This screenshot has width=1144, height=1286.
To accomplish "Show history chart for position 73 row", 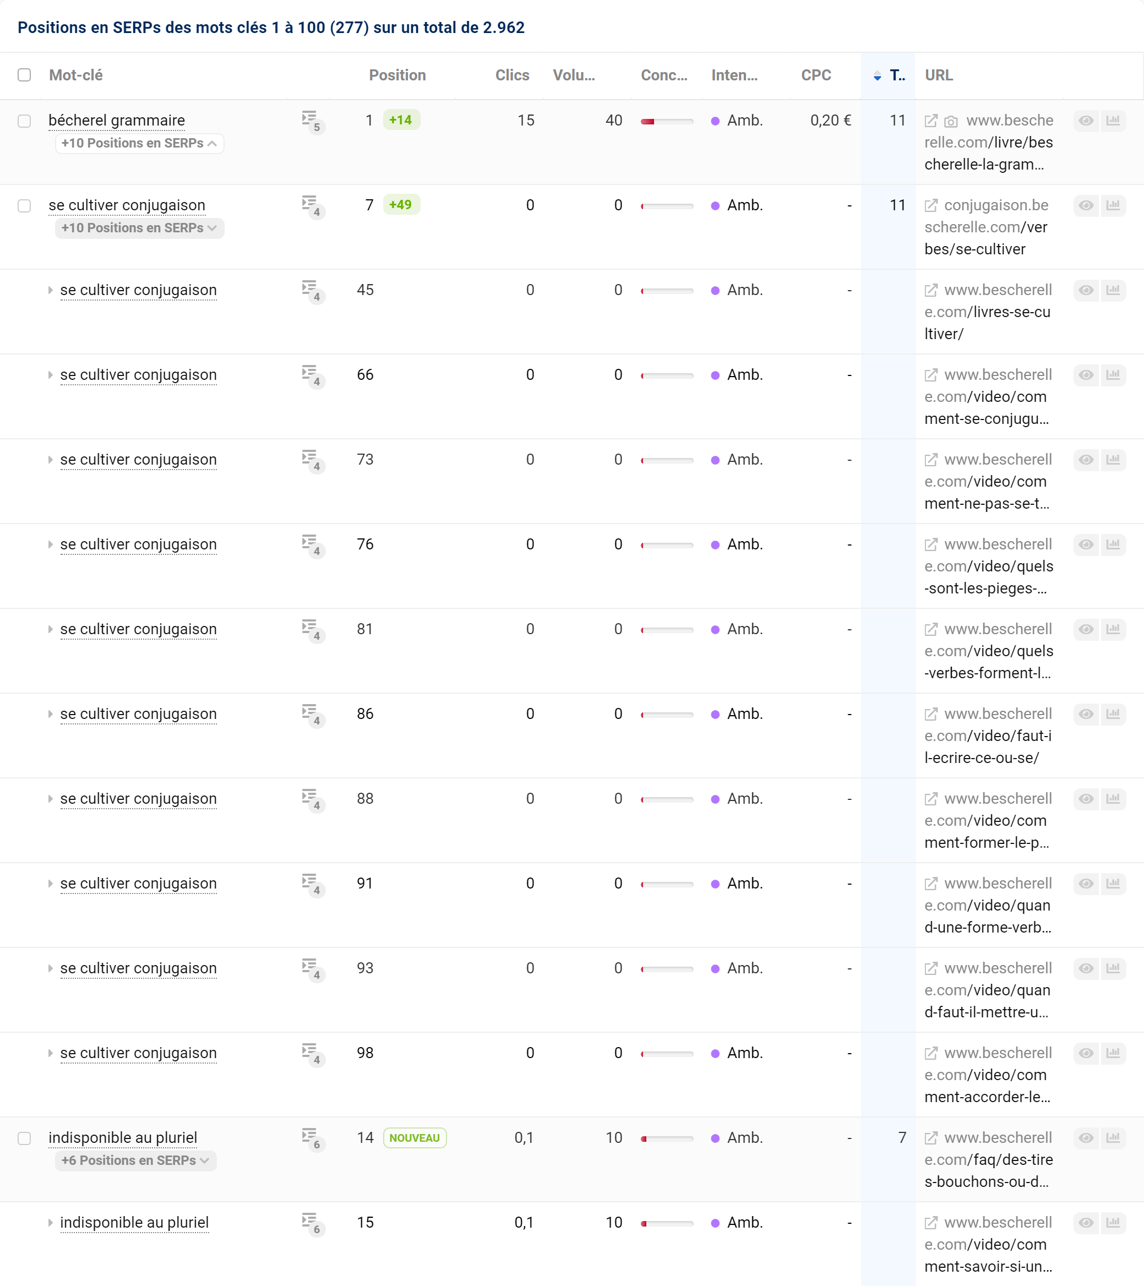I will click(1113, 460).
